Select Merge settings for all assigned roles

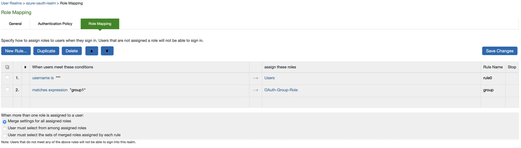tap(5, 121)
